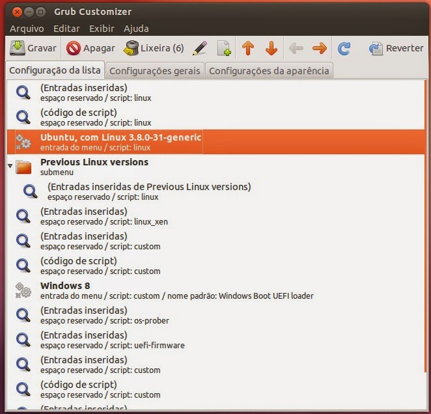The width and height of the screenshot is (431, 414).
Task: Select Entradas inseridas row with script linux_xen
Action: coord(215,216)
